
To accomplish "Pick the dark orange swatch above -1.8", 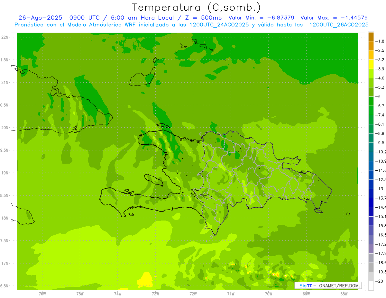I will point(371,37).
